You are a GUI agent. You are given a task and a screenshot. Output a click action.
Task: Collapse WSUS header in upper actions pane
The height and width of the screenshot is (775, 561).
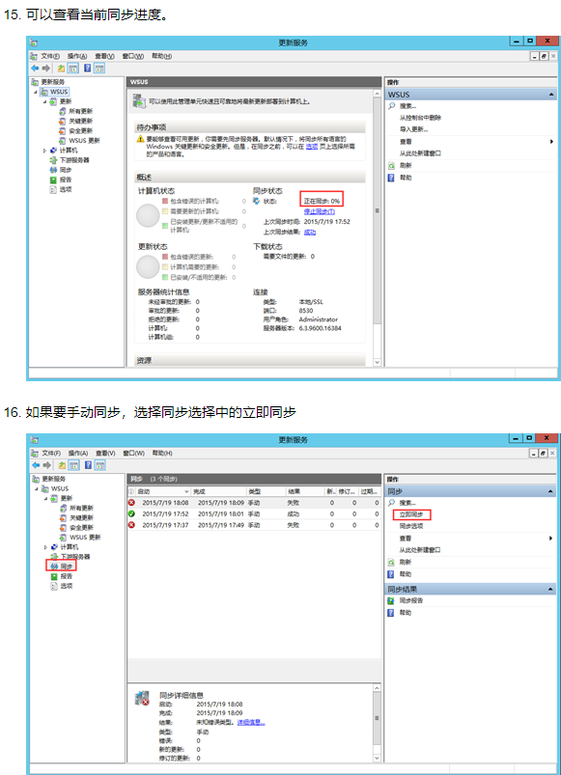[x=551, y=95]
